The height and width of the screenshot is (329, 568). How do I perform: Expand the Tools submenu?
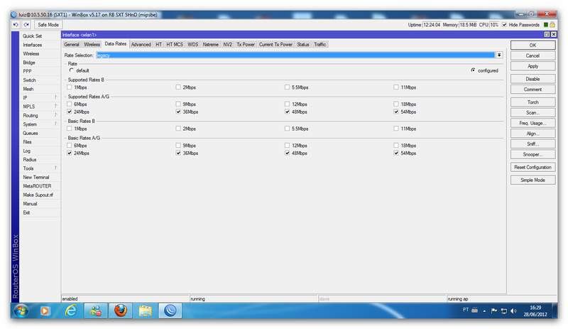(40, 168)
